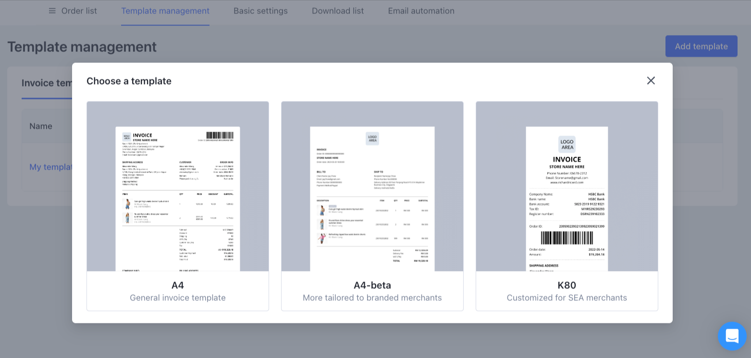Click the General invoice template description
This screenshot has height=358, width=751.
pyautogui.click(x=178, y=298)
